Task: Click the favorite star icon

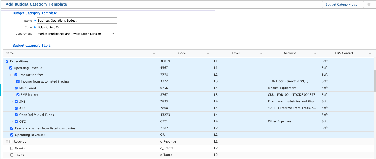Action: click(369, 4)
